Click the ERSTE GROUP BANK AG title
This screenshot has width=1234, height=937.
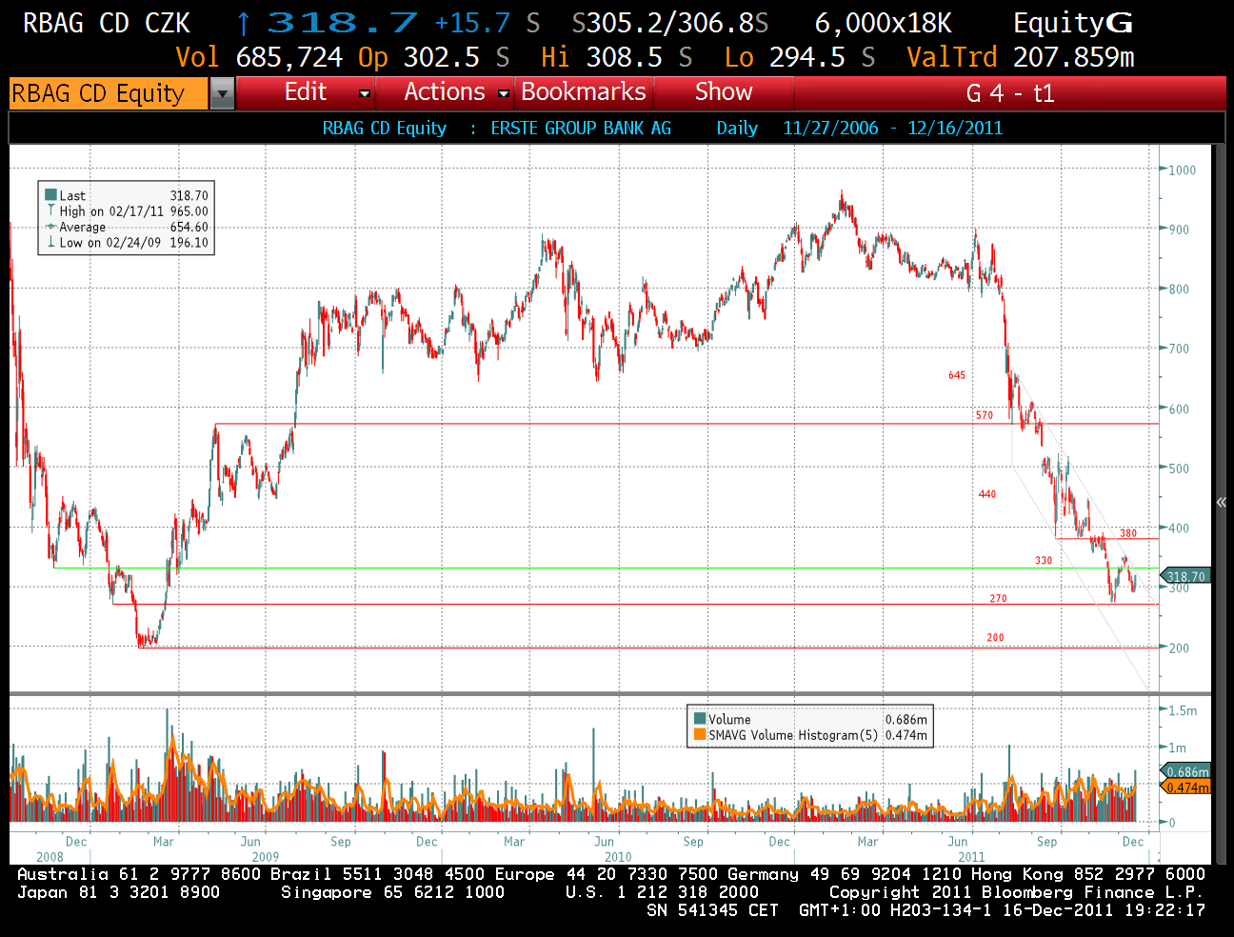click(x=581, y=128)
